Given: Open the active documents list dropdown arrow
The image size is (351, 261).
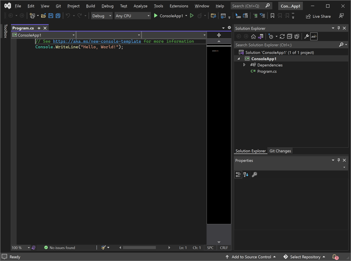Looking at the screenshot, I should click(223, 28).
